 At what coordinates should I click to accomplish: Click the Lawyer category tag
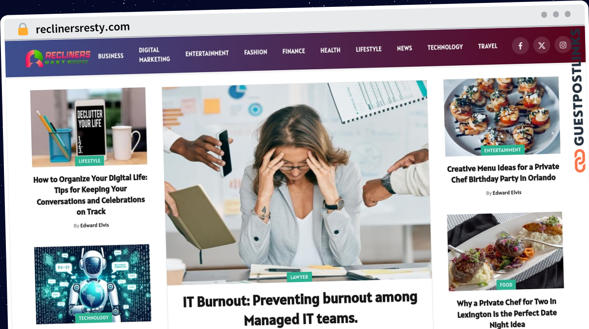[299, 277]
